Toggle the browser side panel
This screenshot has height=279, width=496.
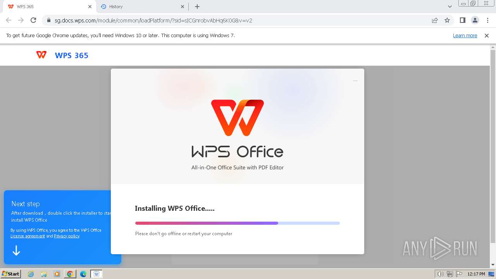coord(462,20)
